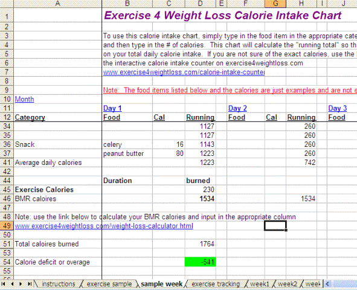Click the Month link in column A
Screen dimensions: 357x290
[24, 99]
